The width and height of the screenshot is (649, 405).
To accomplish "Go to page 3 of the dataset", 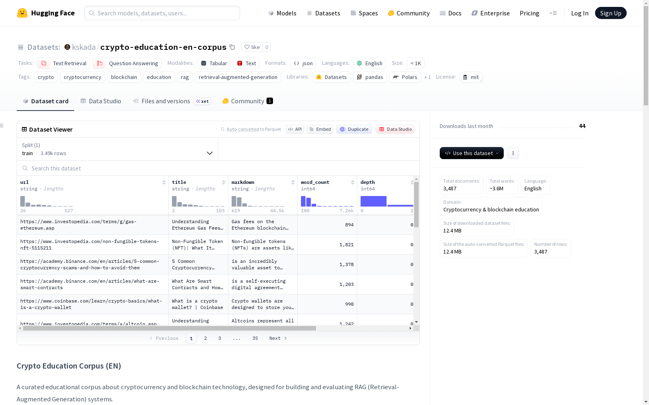I will coord(220,338).
